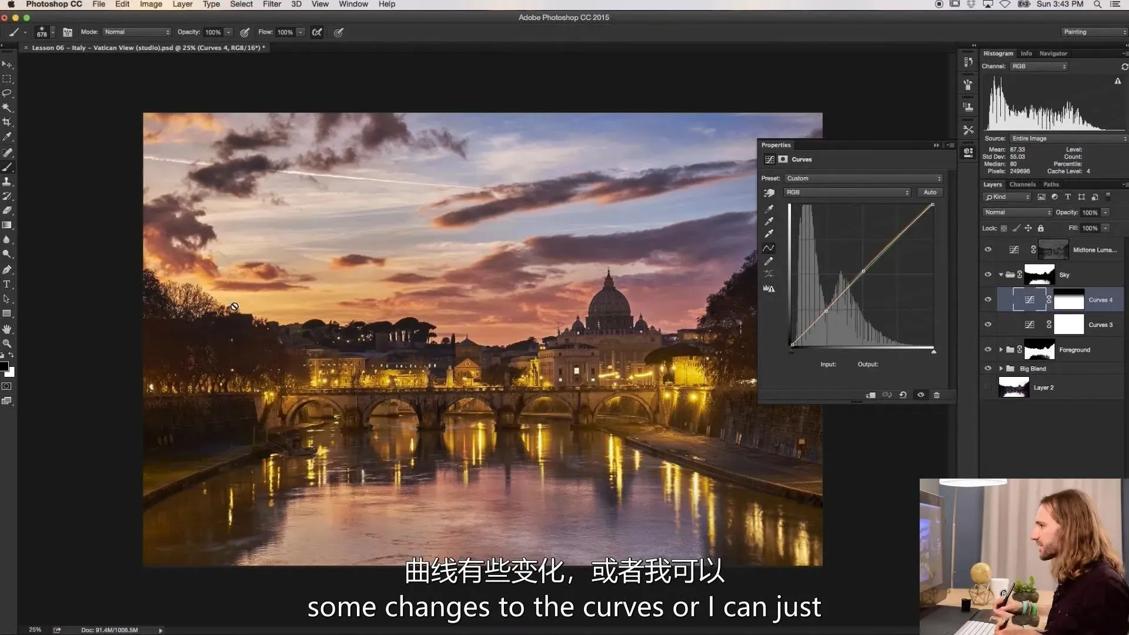Switch to the Channels tab
Viewport: 1129px width, 635px height.
tap(1022, 185)
